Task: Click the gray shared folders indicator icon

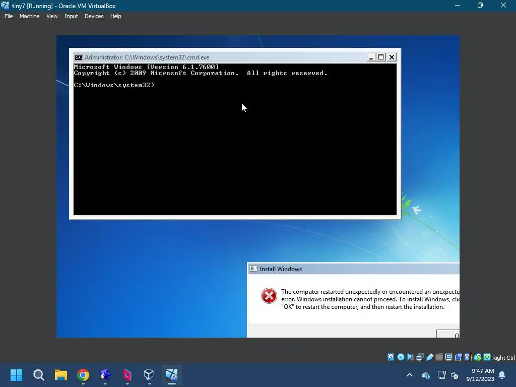Action: (439, 357)
